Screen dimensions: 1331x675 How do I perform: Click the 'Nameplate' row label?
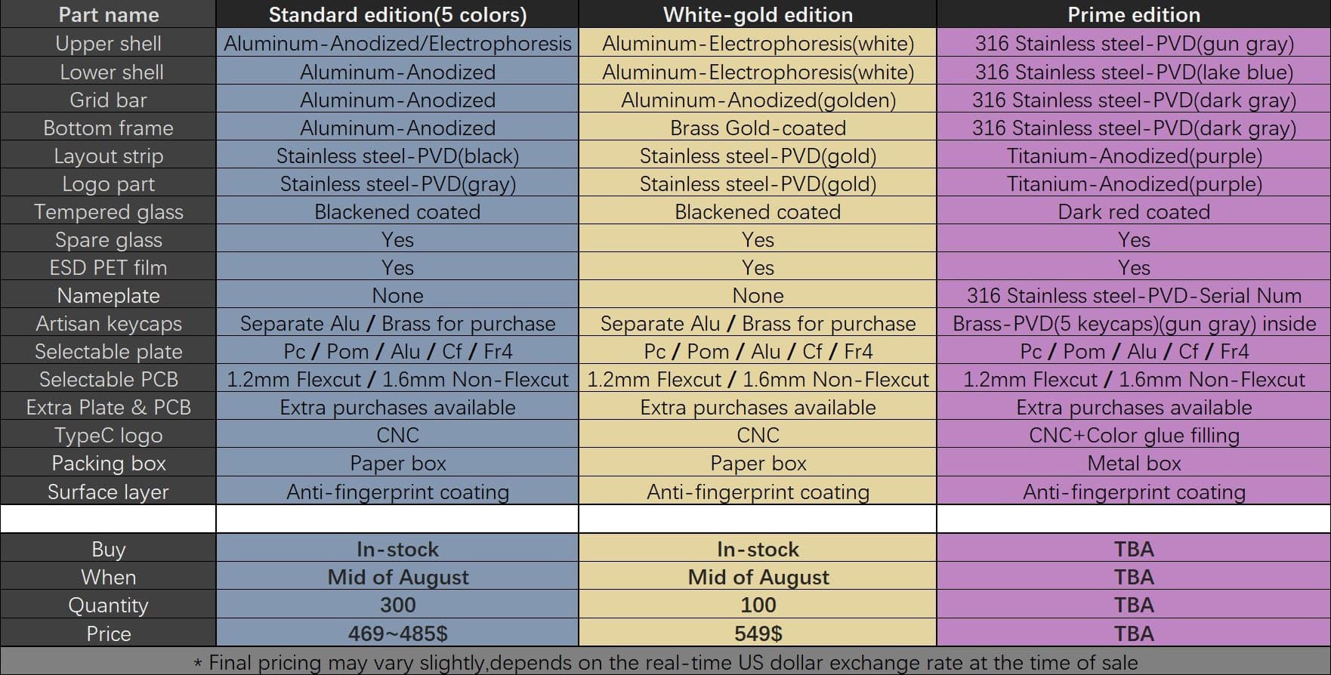[x=108, y=295]
